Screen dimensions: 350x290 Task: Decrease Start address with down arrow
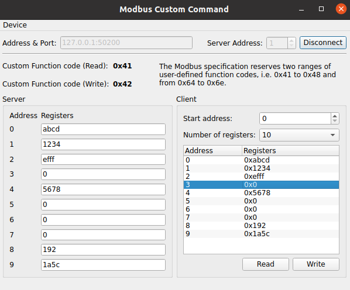coord(335,121)
